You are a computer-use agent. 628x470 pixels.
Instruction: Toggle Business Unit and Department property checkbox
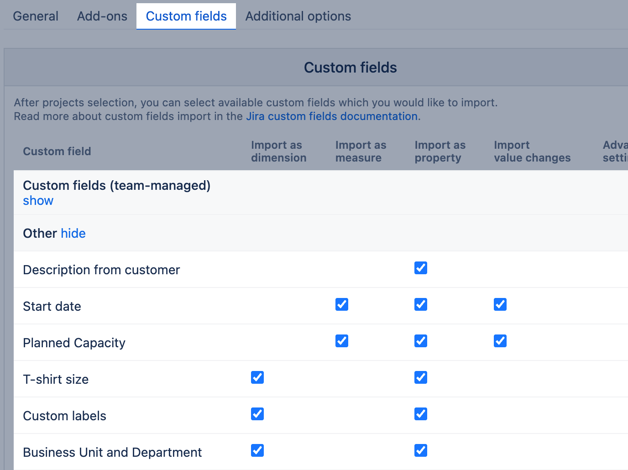click(x=421, y=450)
